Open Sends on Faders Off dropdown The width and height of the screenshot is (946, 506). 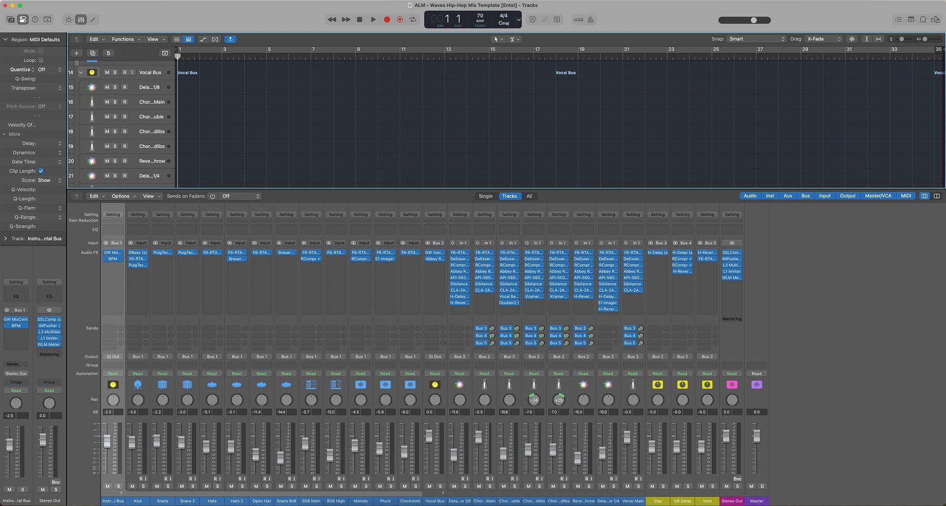(240, 196)
